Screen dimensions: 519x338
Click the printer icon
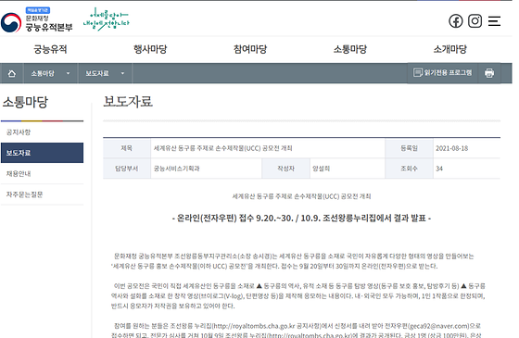click(x=489, y=73)
